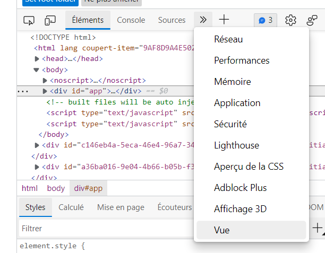Screen dimensions: 325x253
Task: Click the plus icon to add tool
Action: (x=224, y=20)
